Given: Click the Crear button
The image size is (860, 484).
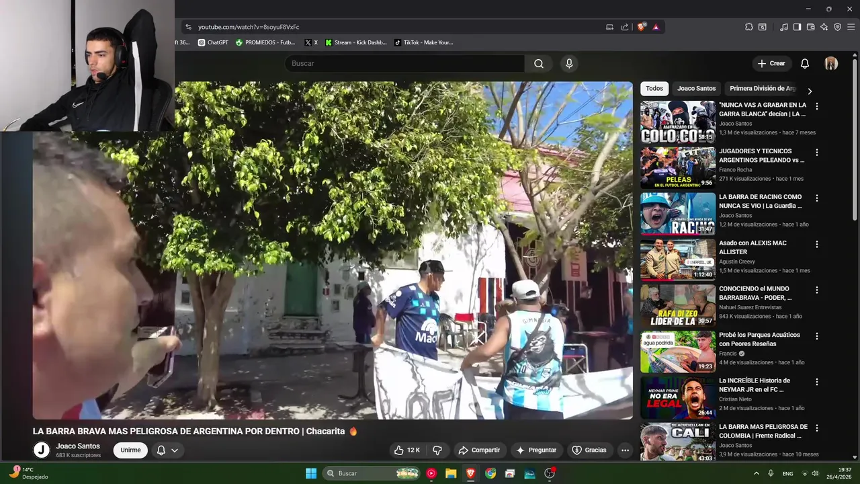Looking at the screenshot, I should coord(771,63).
